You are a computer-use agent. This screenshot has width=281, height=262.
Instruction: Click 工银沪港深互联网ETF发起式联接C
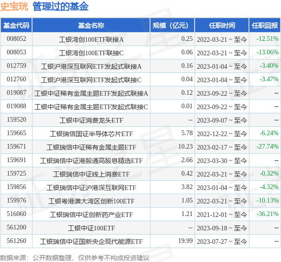91,80
